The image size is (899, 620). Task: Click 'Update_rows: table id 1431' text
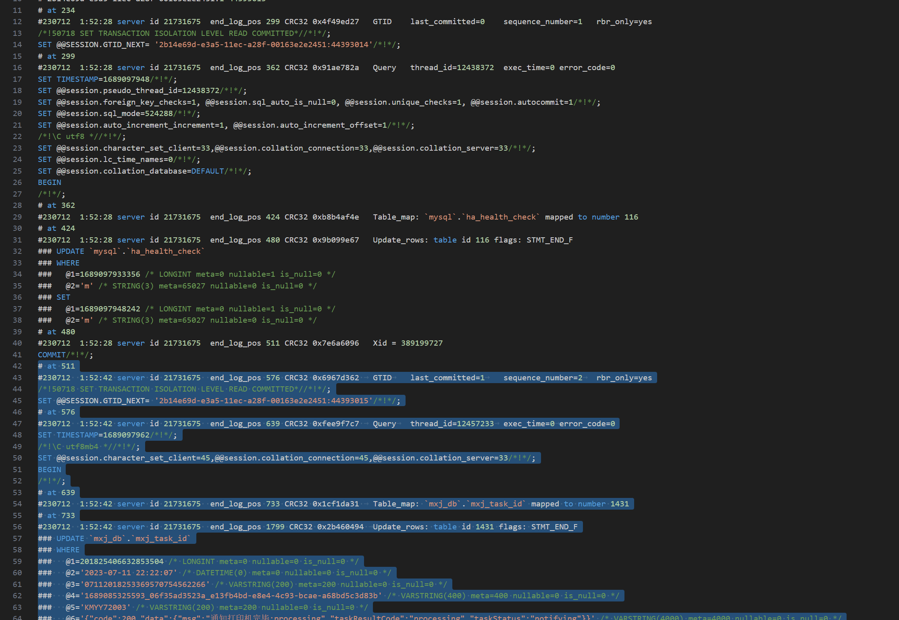tap(433, 527)
